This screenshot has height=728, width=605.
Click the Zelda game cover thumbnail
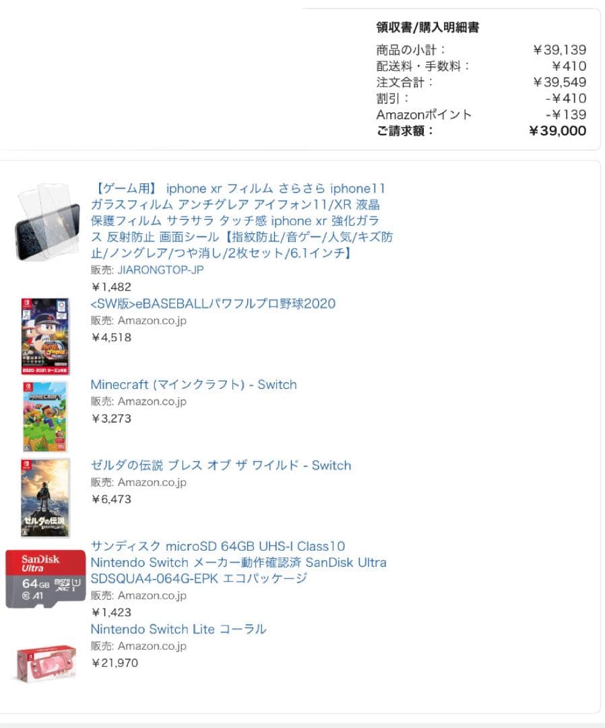45,497
